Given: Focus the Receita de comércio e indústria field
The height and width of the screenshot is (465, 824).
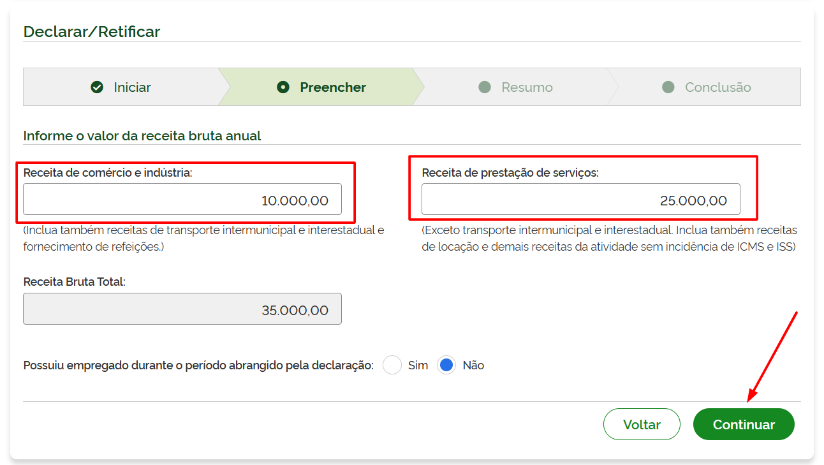Looking at the screenshot, I should pyautogui.click(x=182, y=200).
